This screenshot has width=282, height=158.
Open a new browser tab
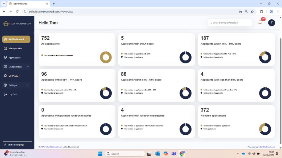click(x=53, y=4)
